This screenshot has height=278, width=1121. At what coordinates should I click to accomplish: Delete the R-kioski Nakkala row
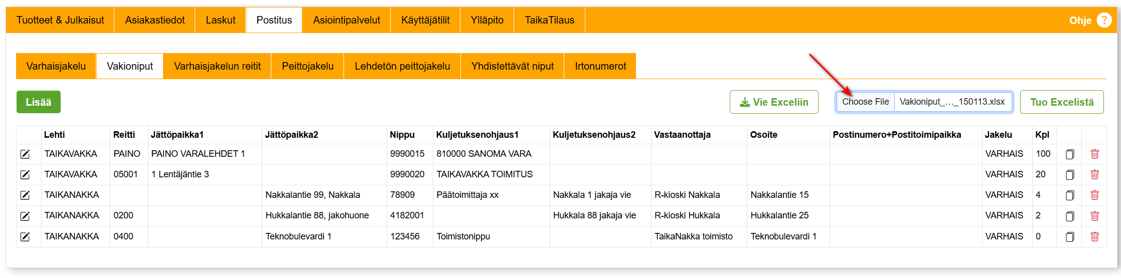point(1095,195)
